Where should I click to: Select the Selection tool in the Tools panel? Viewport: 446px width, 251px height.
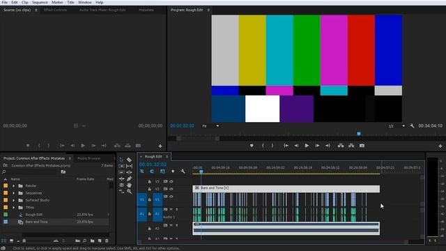click(x=121, y=160)
